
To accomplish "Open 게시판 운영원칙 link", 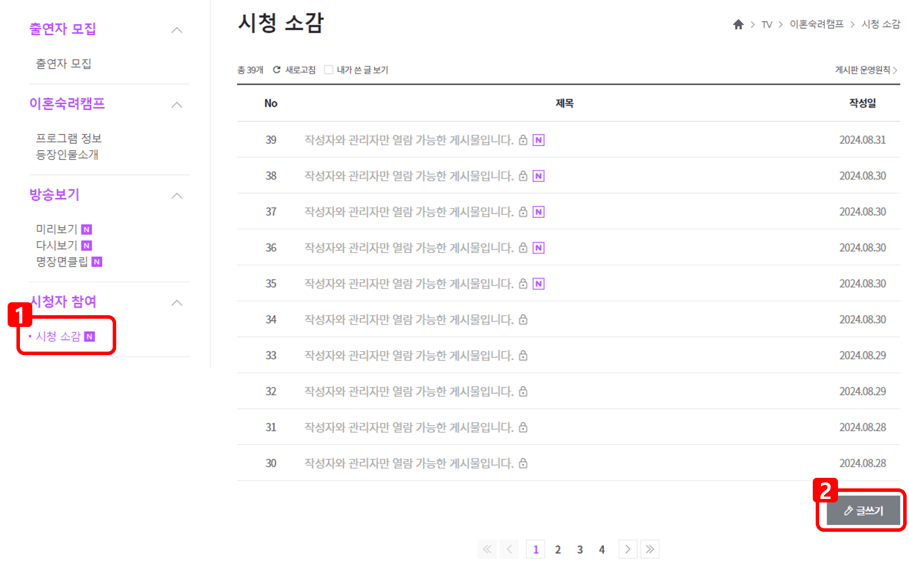I will tap(863, 69).
